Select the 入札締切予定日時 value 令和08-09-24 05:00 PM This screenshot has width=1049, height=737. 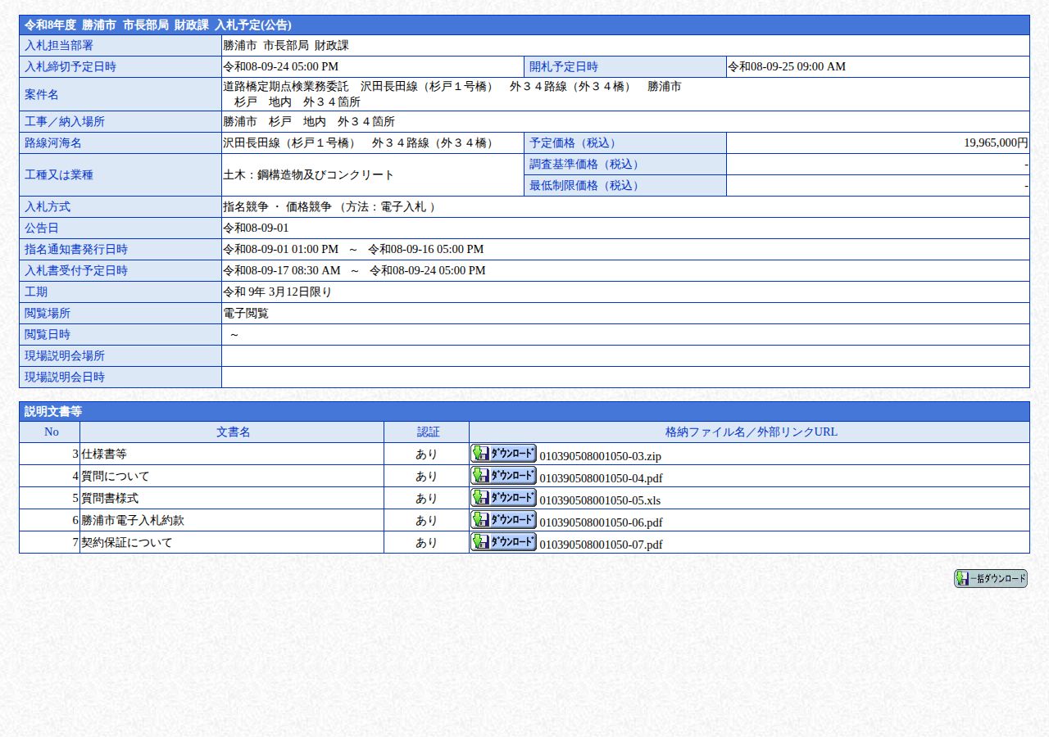[280, 66]
